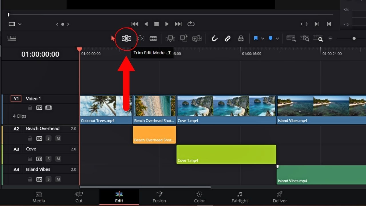This screenshot has height=206, width=366.
Task: Switch to the Media page
Action: coord(39,197)
